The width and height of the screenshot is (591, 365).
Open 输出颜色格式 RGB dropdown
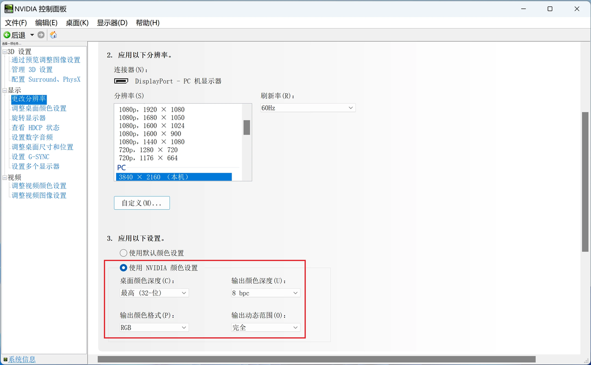click(x=154, y=328)
